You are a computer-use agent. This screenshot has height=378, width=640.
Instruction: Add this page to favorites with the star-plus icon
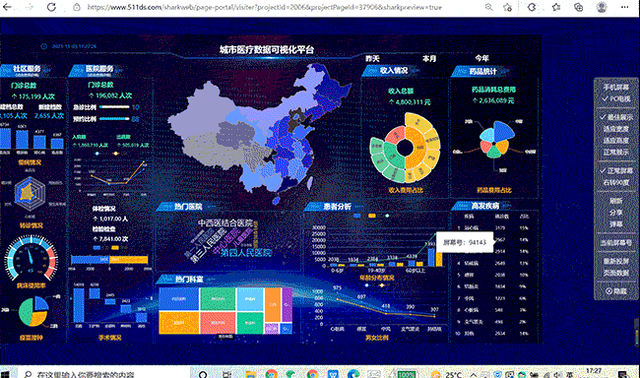[507, 7]
